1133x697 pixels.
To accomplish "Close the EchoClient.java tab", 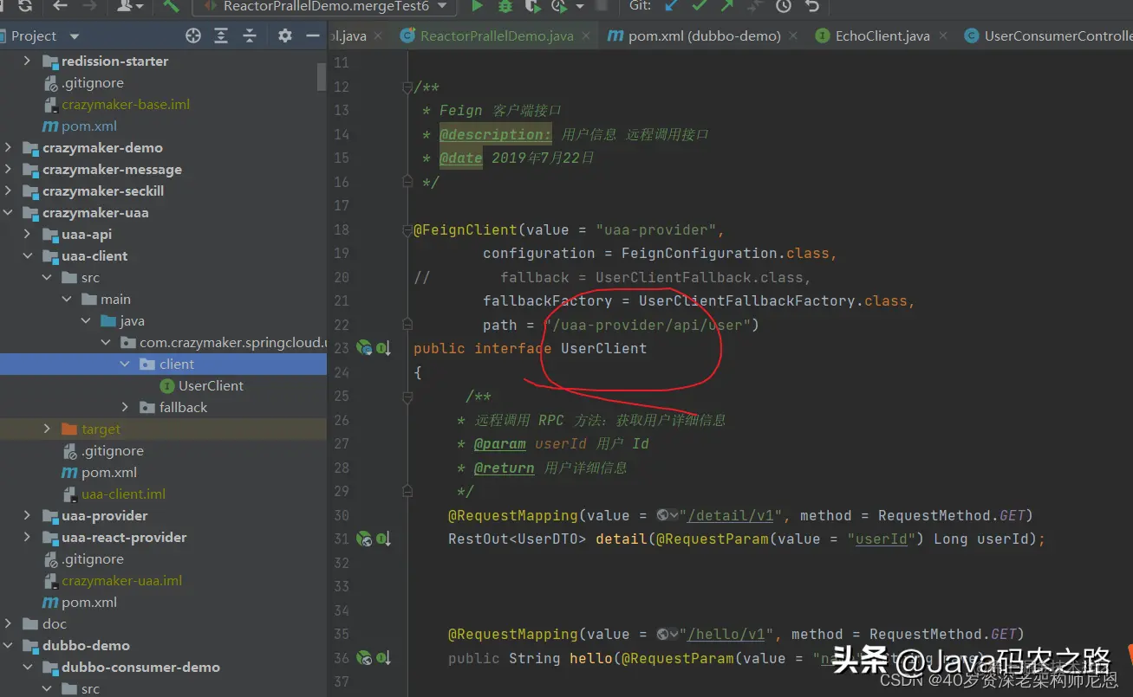I will click(944, 36).
